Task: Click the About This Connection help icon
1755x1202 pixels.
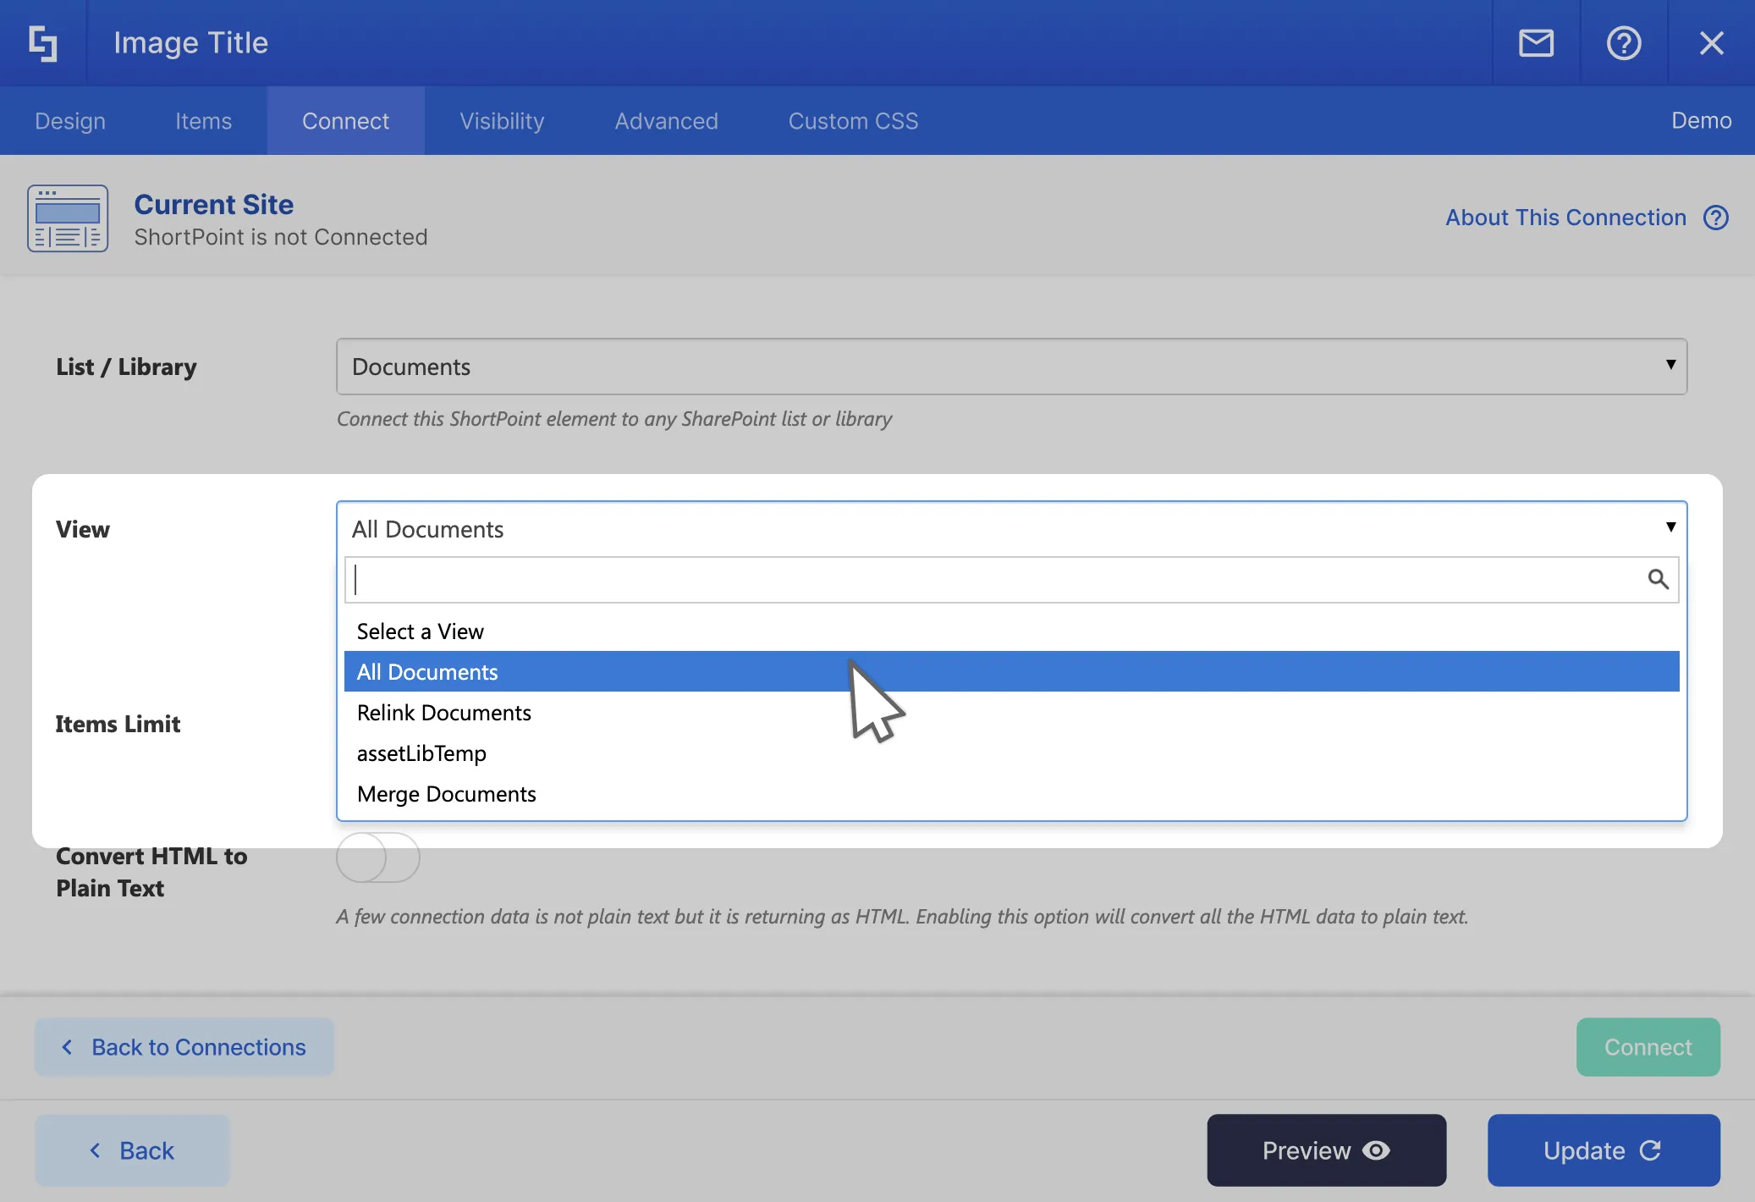Action: click(x=1716, y=218)
